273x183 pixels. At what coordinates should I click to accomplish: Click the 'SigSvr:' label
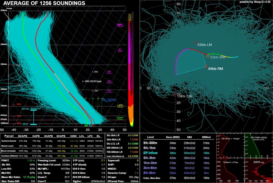click(x=77, y=181)
